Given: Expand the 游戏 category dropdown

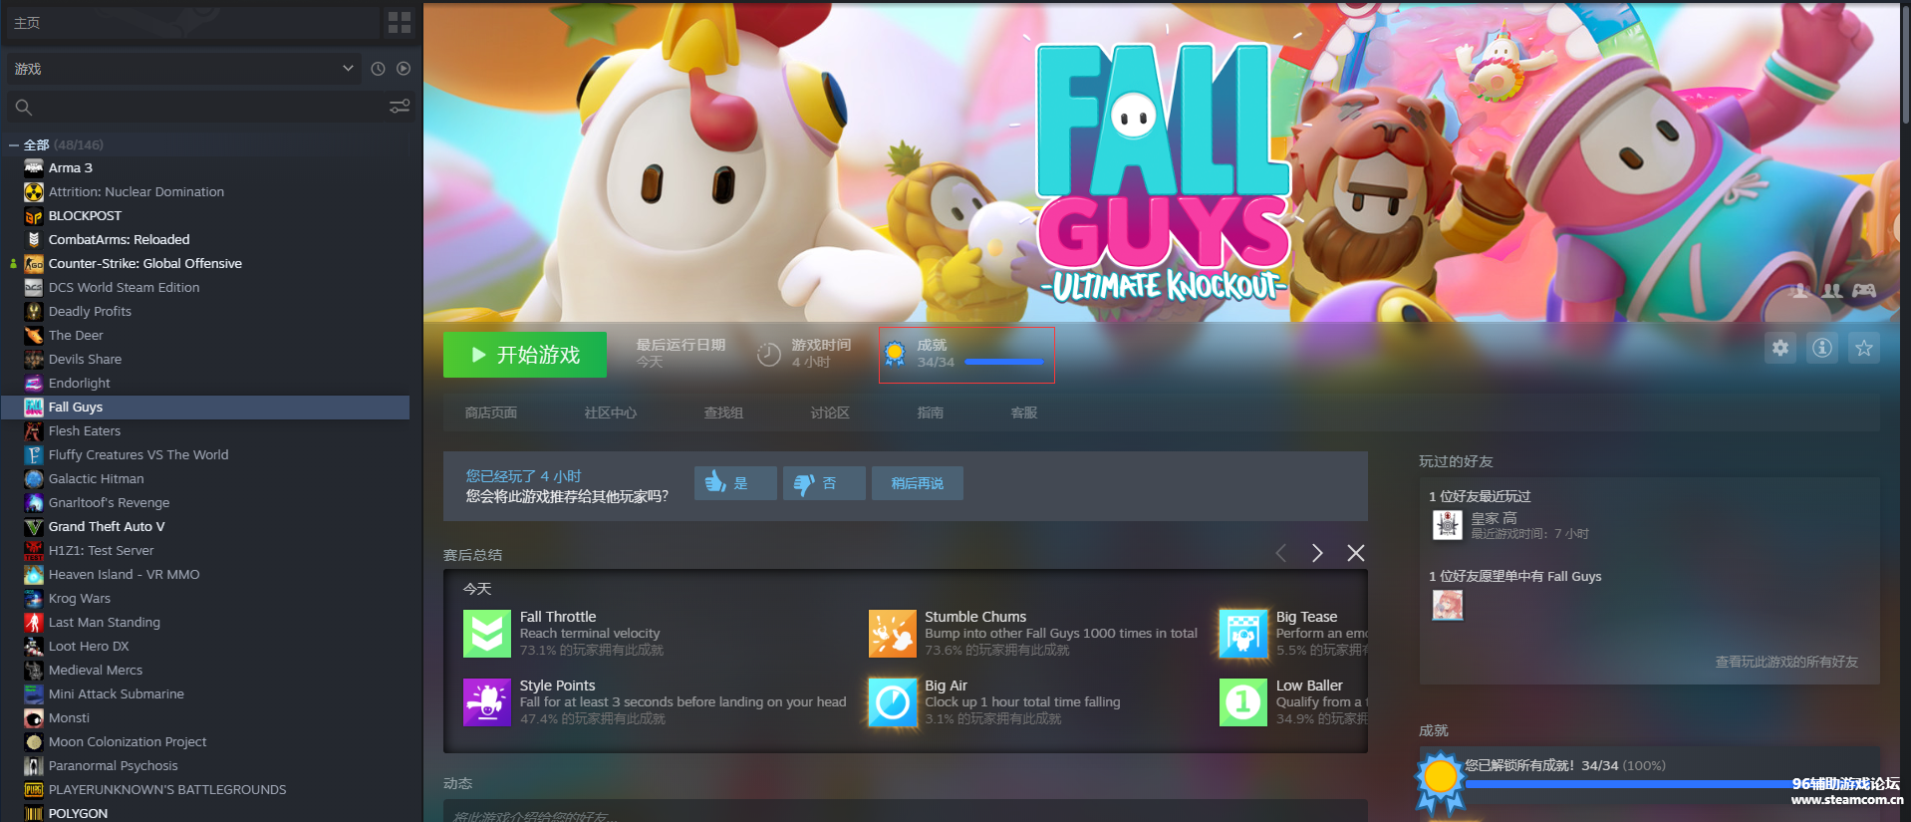Looking at the screenshot, I should (183, 69).
